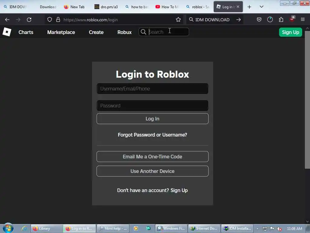The width and height of the screenshot is (310, 233).
Task: Open Charts in the Roblox navbar
Action: tap(26, 32)
